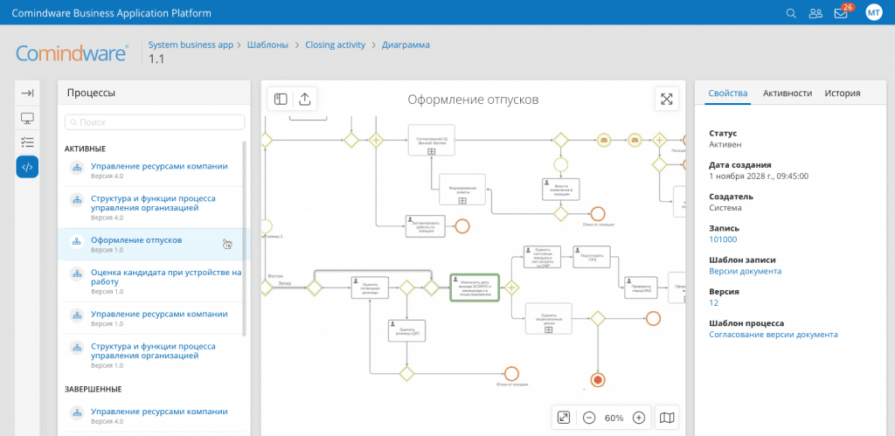This screenshot has height=436, width=895.
Task: Switch to the Активности tab
Action: click(787, 93)
